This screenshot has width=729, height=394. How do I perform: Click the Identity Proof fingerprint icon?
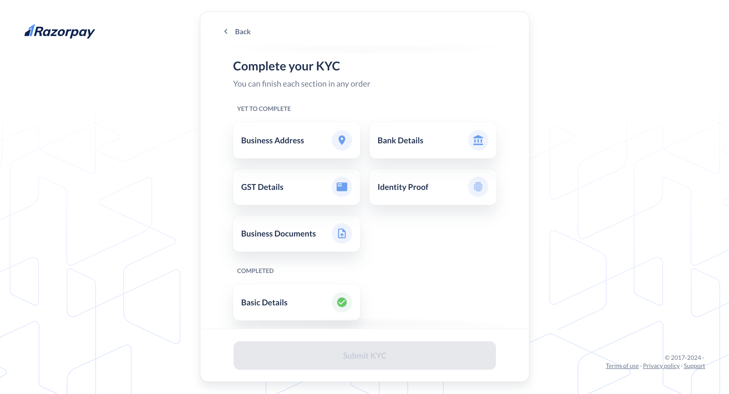477,186
